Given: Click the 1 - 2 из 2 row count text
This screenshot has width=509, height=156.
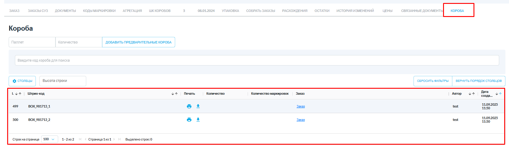Looking at the screenshot, I should (68, 139).
